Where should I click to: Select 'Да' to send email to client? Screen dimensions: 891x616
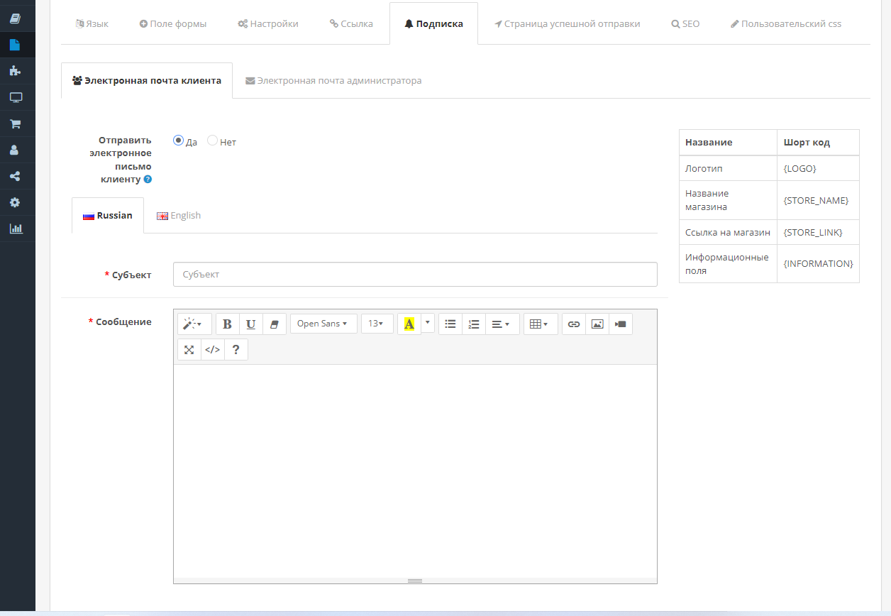coord(179,141)
